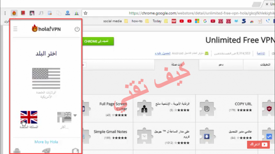Open the More by Hola link
The width and height of the screenshot is (275, 154).
[46, 142]
